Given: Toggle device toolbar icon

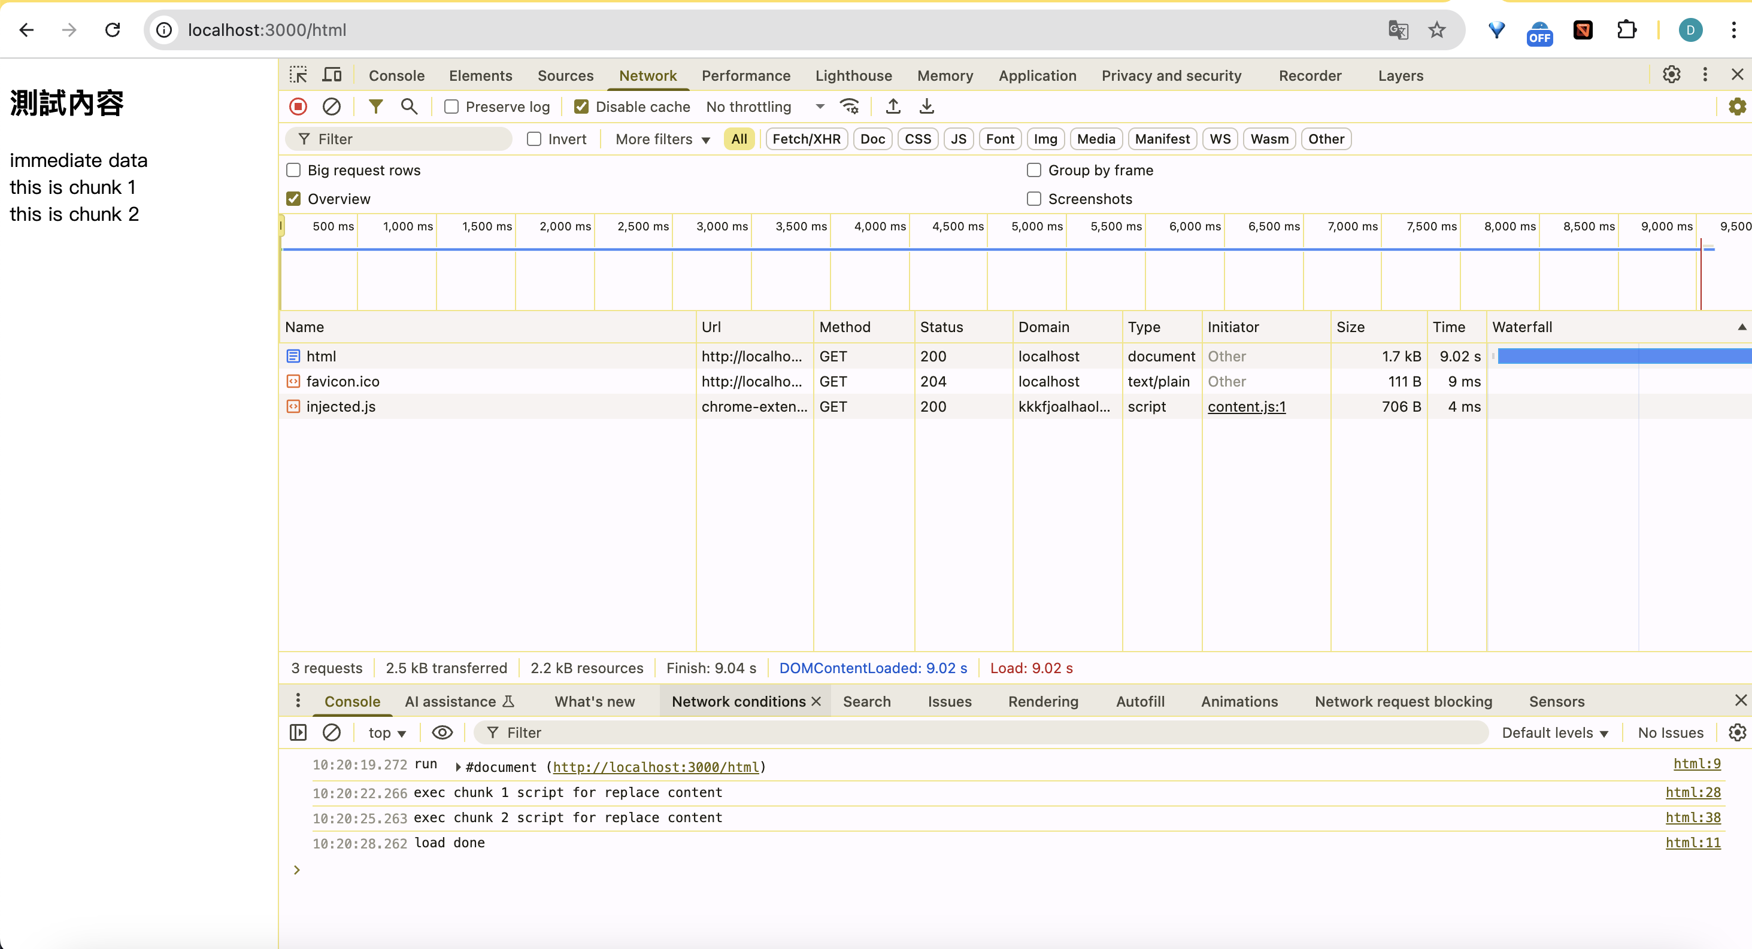Looking at the screenshot, I should tap(332, 75).
